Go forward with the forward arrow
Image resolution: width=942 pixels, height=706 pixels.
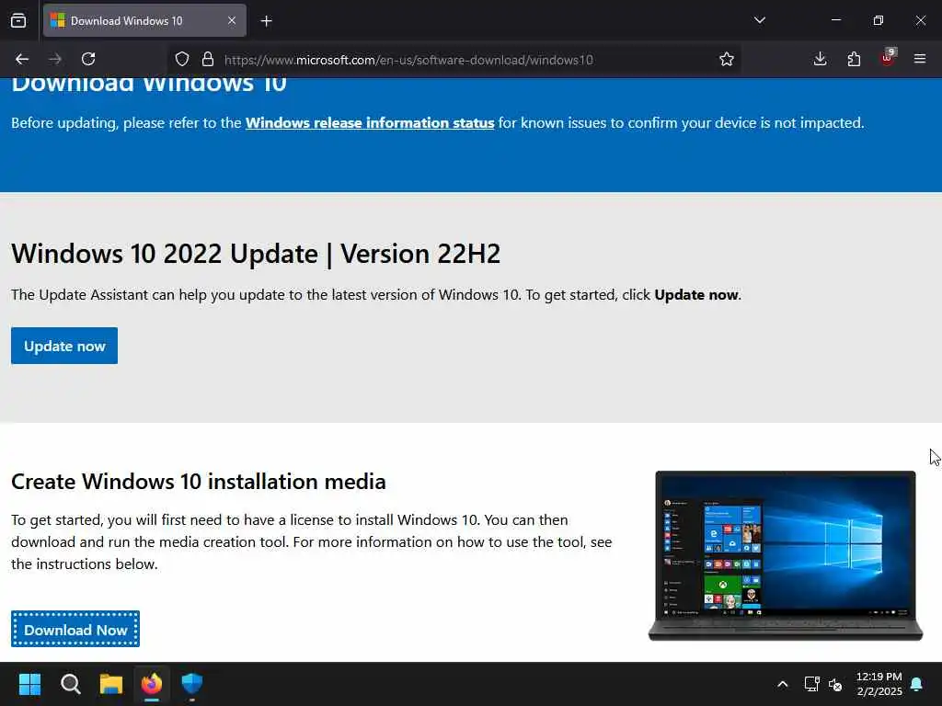[55, 59]
